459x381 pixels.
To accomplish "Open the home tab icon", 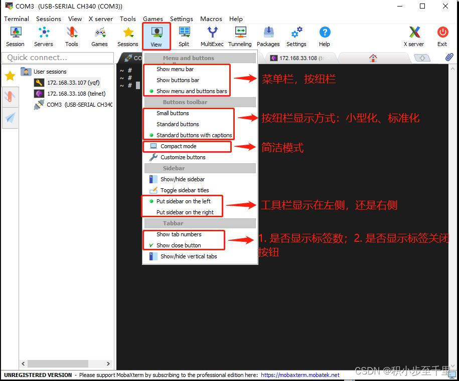I will point(373,58).
